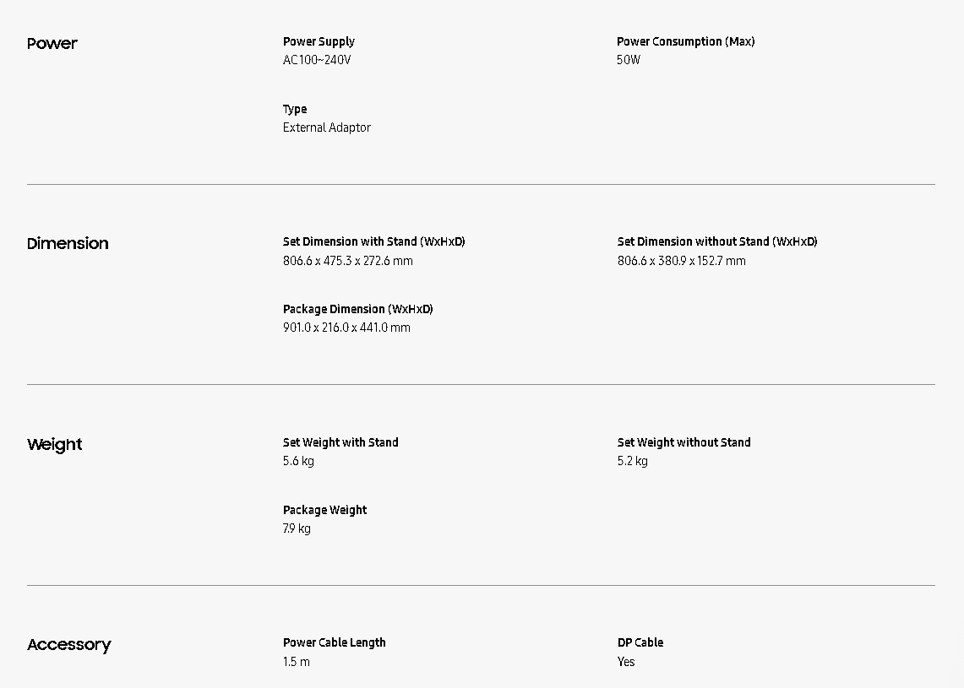Select the Power Supply label
This screenshot has width=964, height=688.
[x=319, y=41]
